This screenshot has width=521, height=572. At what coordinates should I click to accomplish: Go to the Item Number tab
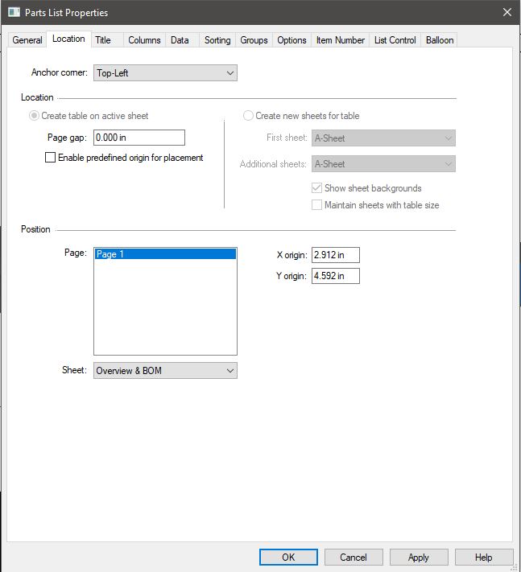click(x=341, y=40)
